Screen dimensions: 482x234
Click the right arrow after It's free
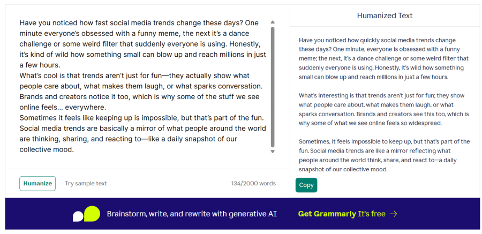[394, 214]
